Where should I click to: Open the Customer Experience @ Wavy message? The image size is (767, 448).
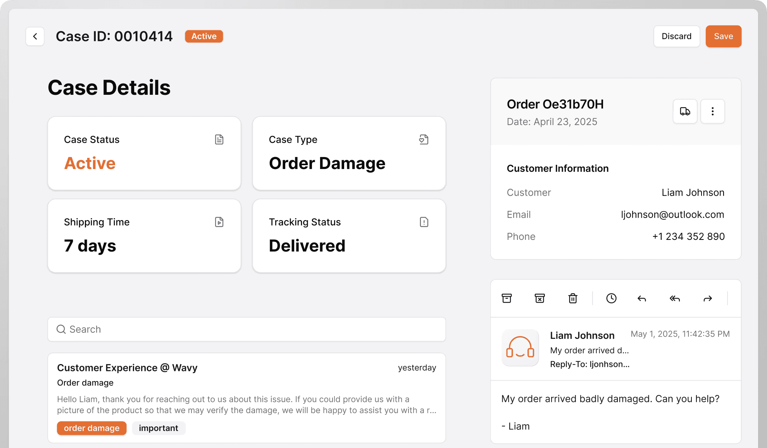(246, 398)
